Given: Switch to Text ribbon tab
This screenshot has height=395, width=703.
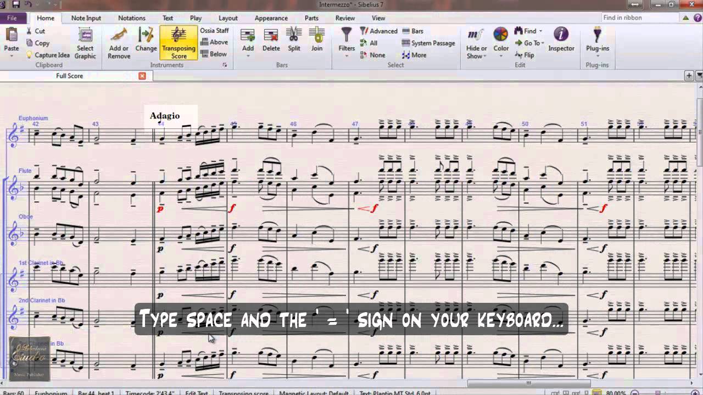Looking at the screenshot, I should 168,18.
